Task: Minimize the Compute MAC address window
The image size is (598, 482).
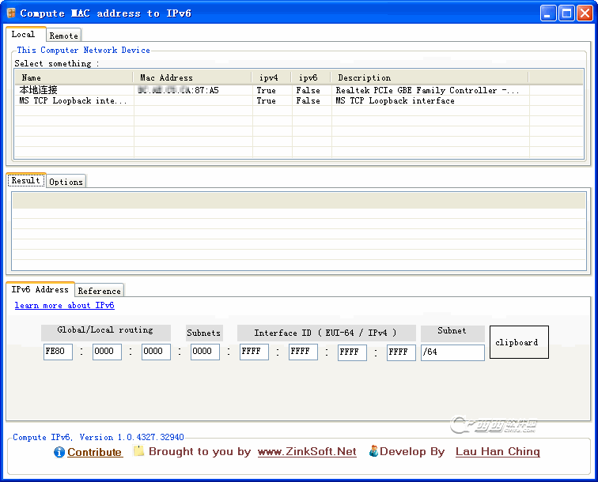Action: [x=548, y=13]
